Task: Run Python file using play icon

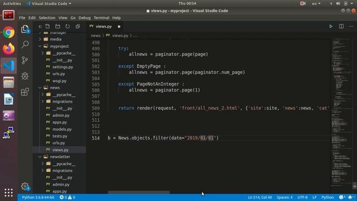Action: 331,26
